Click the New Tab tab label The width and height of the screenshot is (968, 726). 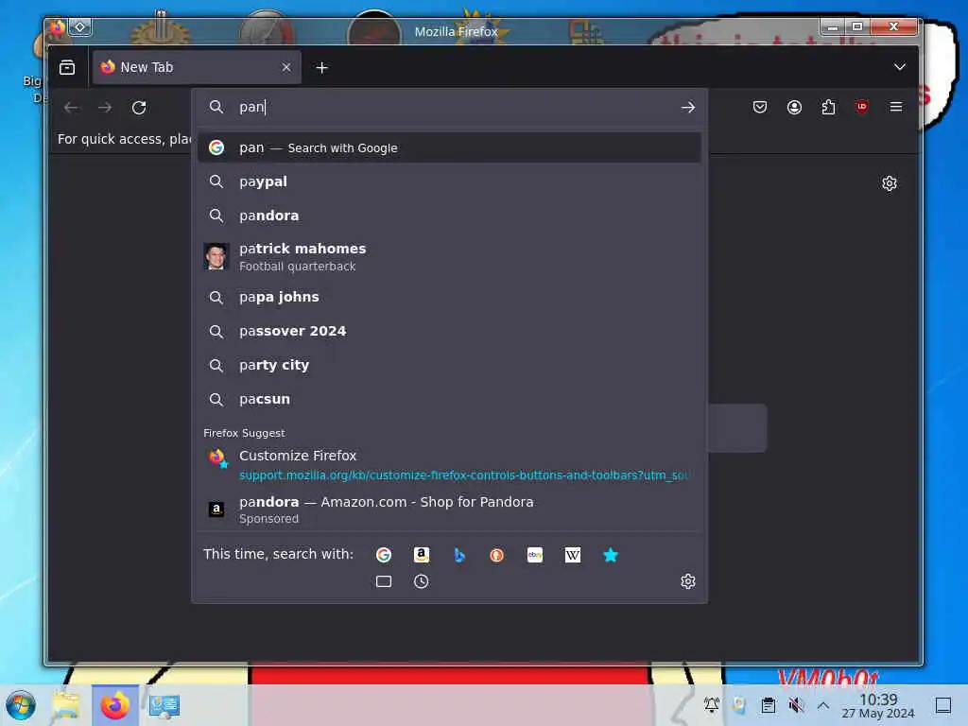click(147, 67)
